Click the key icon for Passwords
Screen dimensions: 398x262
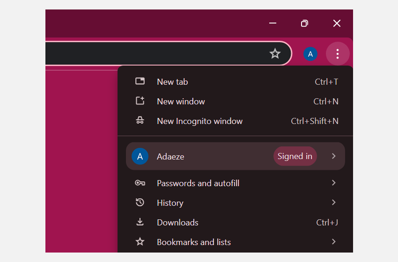tap(140, 183)
